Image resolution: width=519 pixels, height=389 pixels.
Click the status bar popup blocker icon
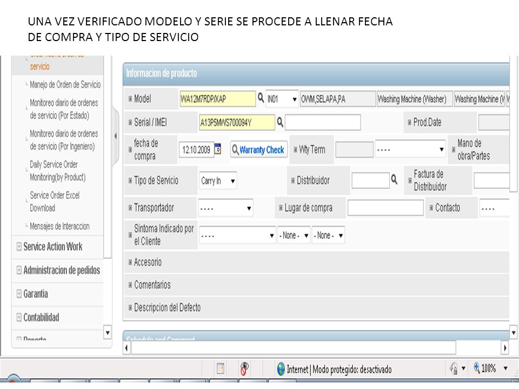click(244, 368)
